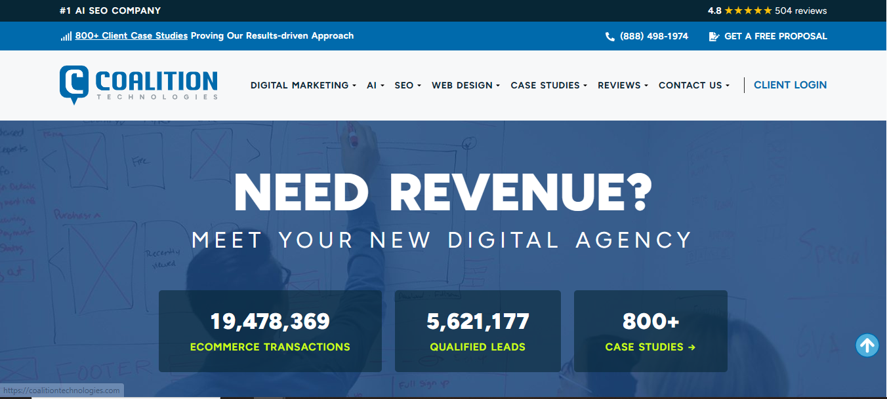The width and height of the screenshot is (887, 399).
Task: Expand the Web Design dropdown arrow
Action: click(x=498, y=86)
